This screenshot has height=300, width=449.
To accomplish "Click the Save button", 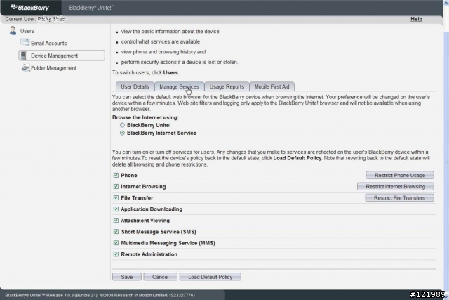I will (127, 277).
